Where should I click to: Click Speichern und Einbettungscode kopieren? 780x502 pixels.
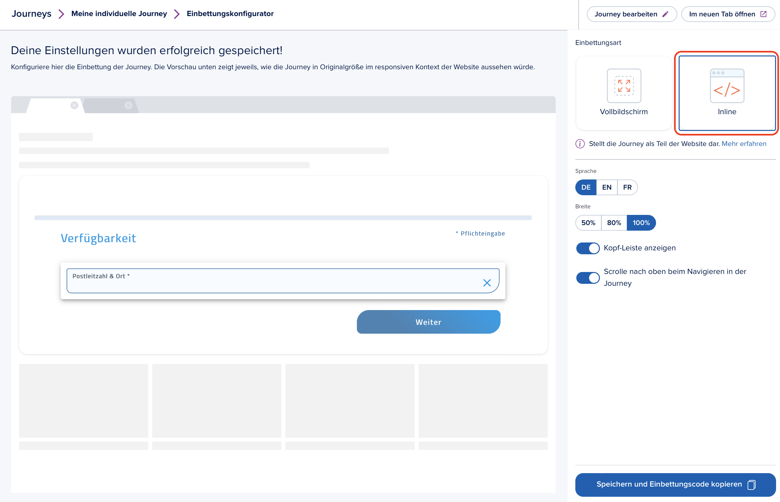(675, 485)
